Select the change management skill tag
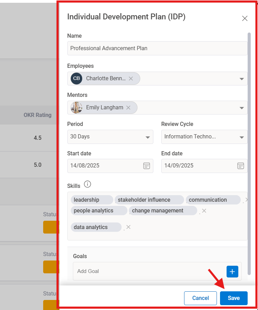The height and width of the screenshot is (310, 258). tap(163, 211)
